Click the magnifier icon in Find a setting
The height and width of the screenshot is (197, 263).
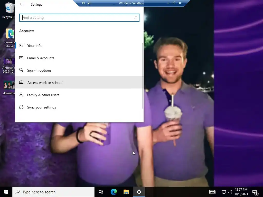pyautogui.click(x=136, y=18)
